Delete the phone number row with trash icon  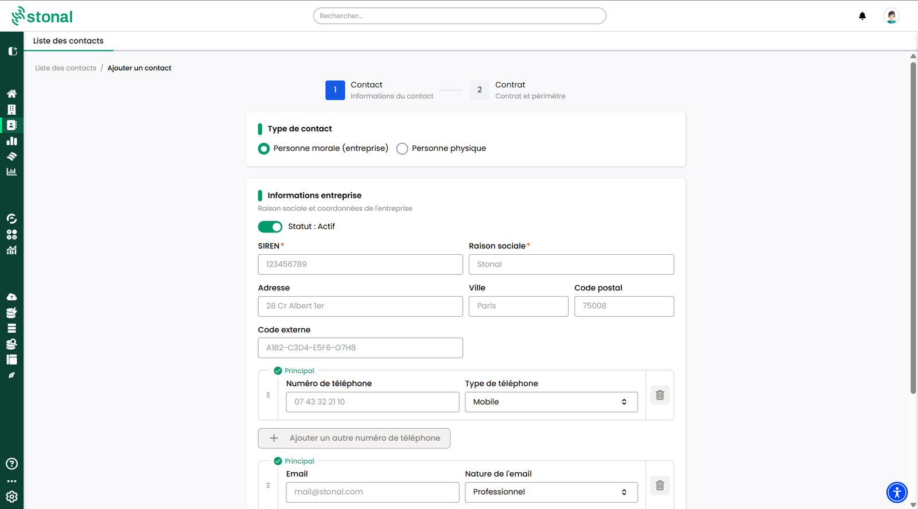(x=660, y=395)
